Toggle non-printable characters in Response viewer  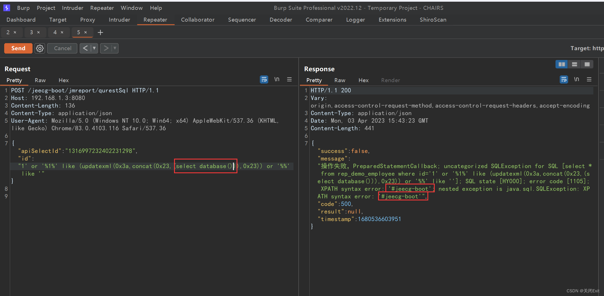tap(577, 80)
